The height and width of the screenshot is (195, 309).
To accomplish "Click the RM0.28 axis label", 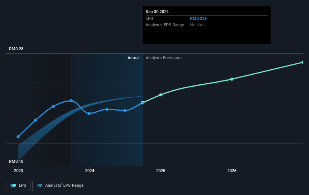I will (16, 49).
